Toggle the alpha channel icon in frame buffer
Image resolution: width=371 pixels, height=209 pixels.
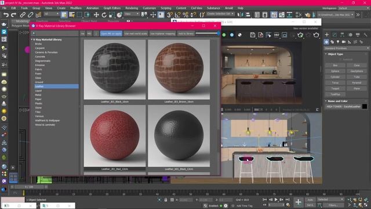239,35
